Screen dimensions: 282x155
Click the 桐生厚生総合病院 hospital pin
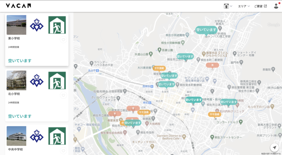pos(125,133)
